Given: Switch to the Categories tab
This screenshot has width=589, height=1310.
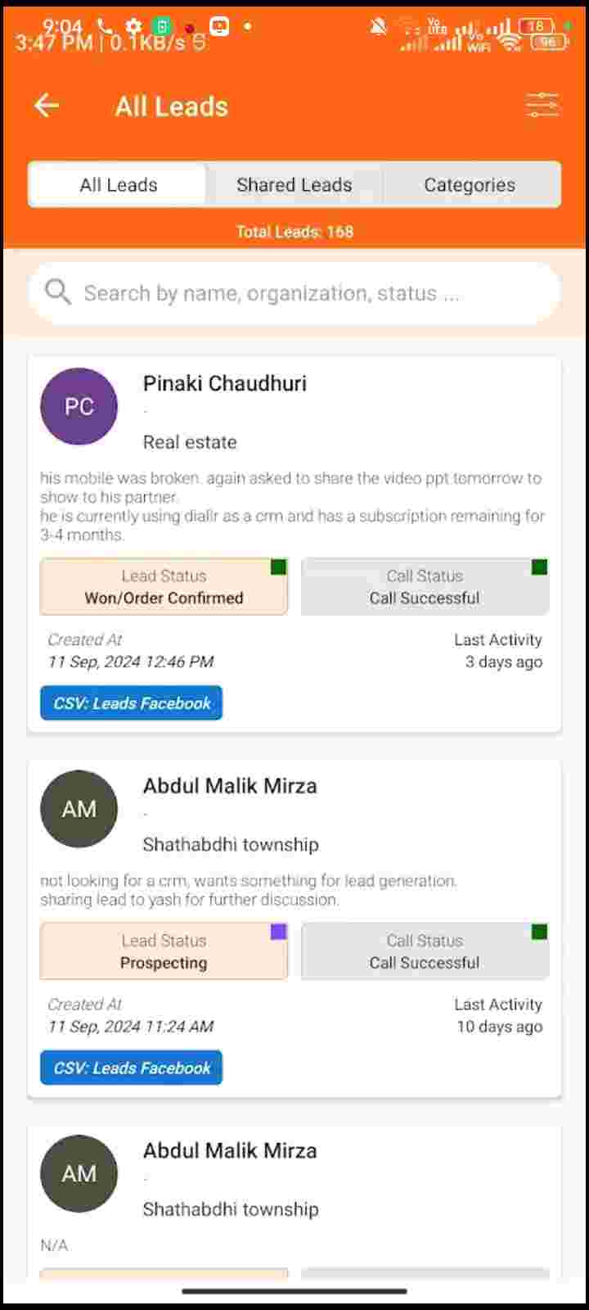Looking at the screenshot, I should point(470,185).
